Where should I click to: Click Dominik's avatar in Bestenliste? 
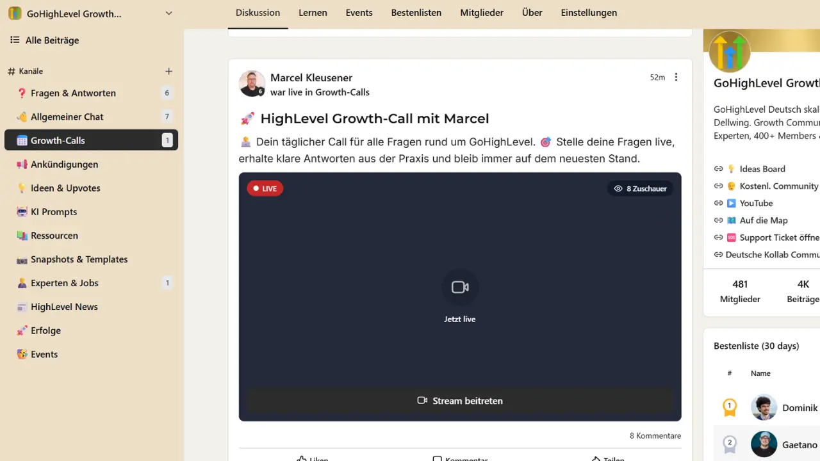tap(764, 407)
